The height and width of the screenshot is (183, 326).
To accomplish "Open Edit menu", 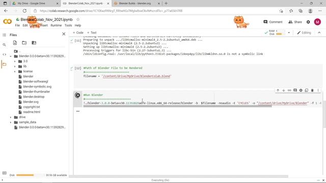I will tap(25, 25).
